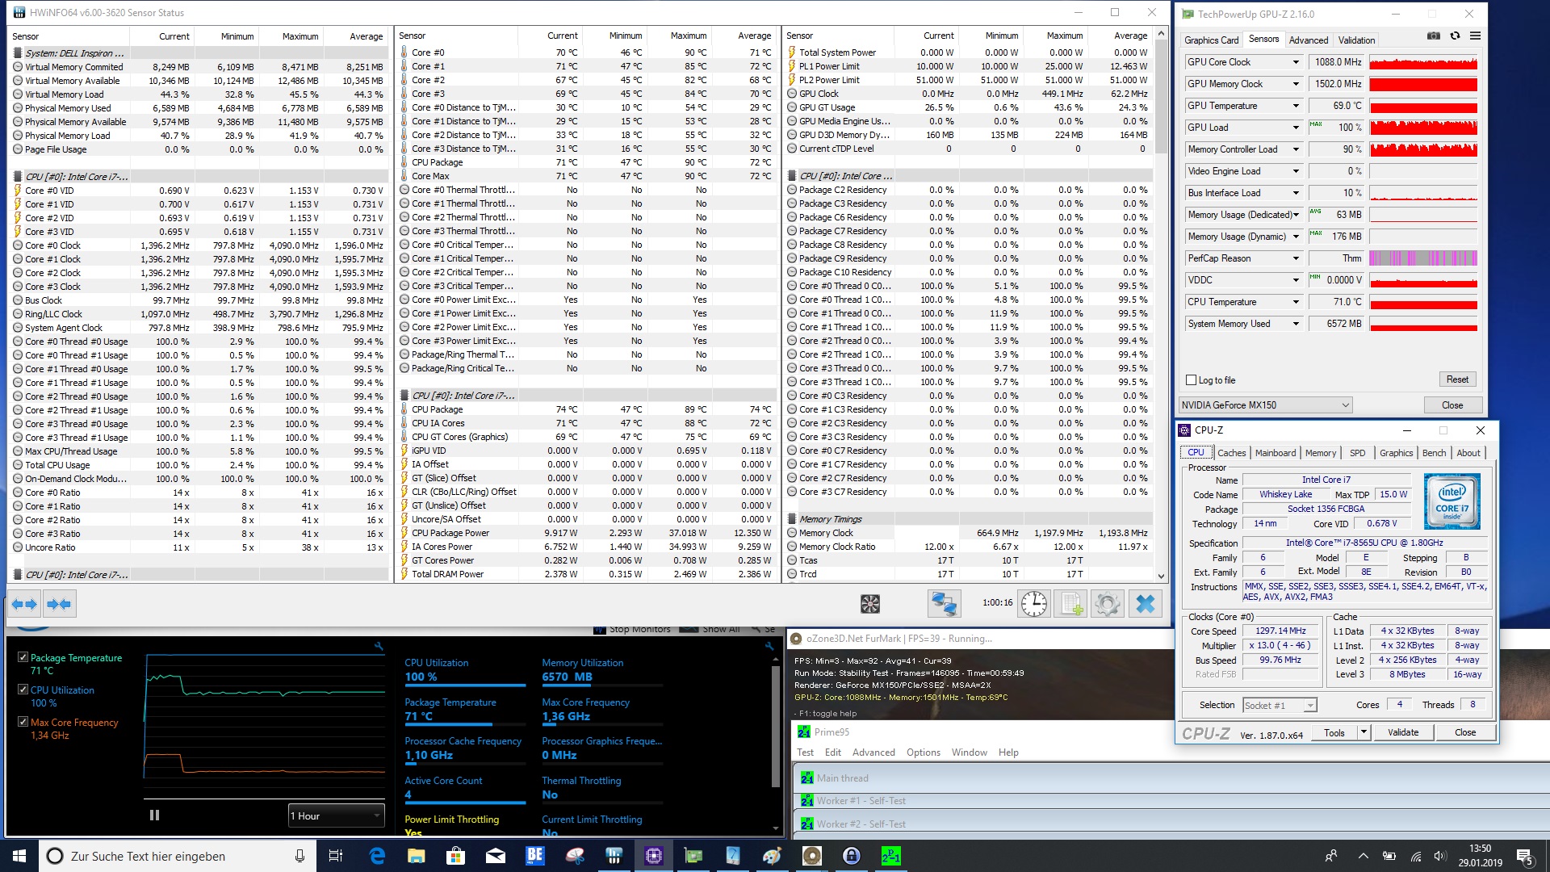Reset sensor timer with the clock icon
The image size is (1550, 872).
[1033, 604]
